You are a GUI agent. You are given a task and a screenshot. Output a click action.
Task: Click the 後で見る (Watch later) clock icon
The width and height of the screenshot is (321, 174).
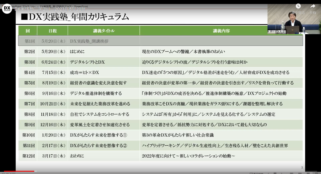click(x=298, y=7)
